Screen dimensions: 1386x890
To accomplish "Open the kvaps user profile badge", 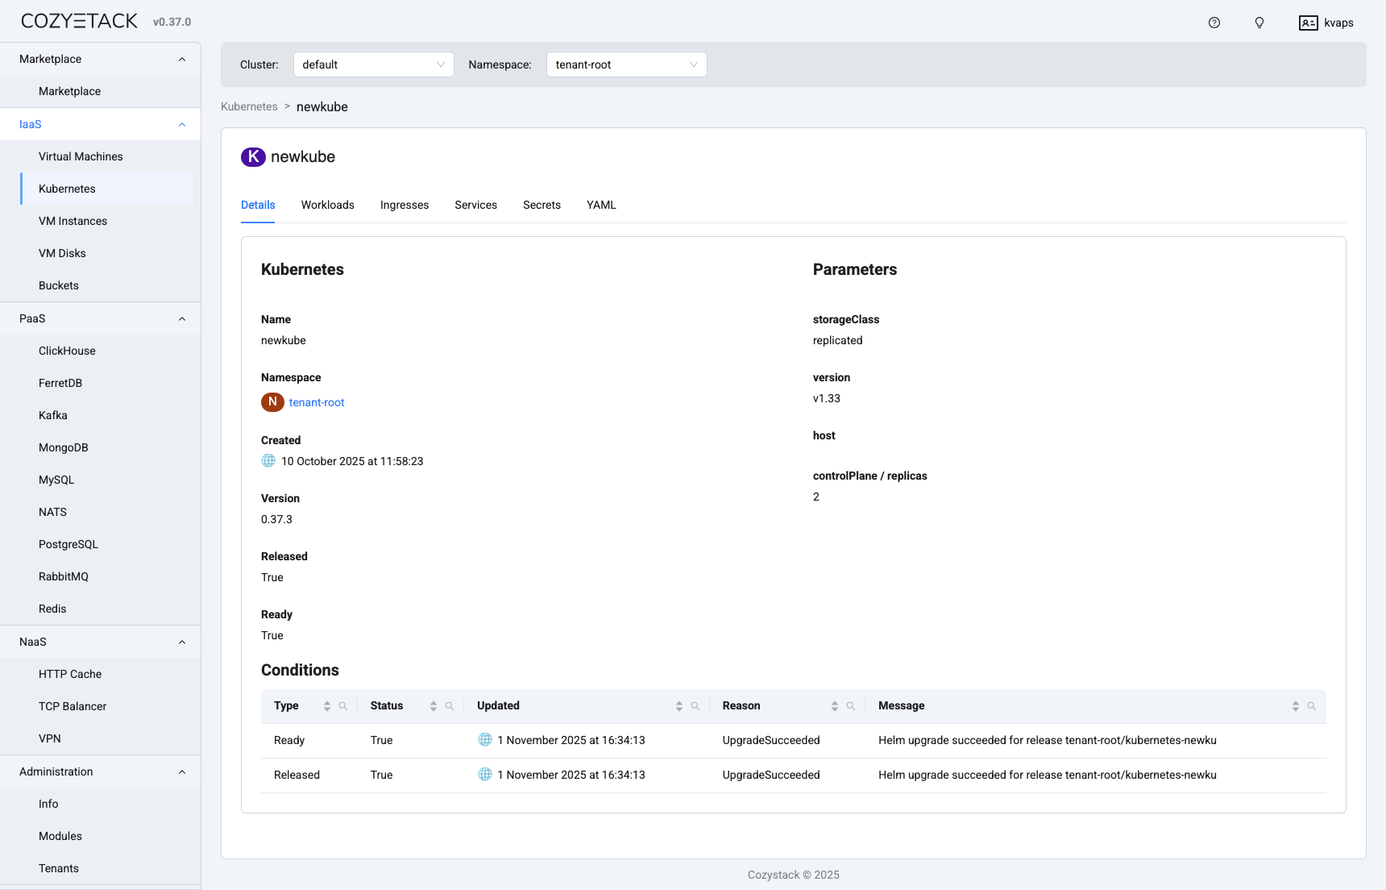I will click(1326, 23).
